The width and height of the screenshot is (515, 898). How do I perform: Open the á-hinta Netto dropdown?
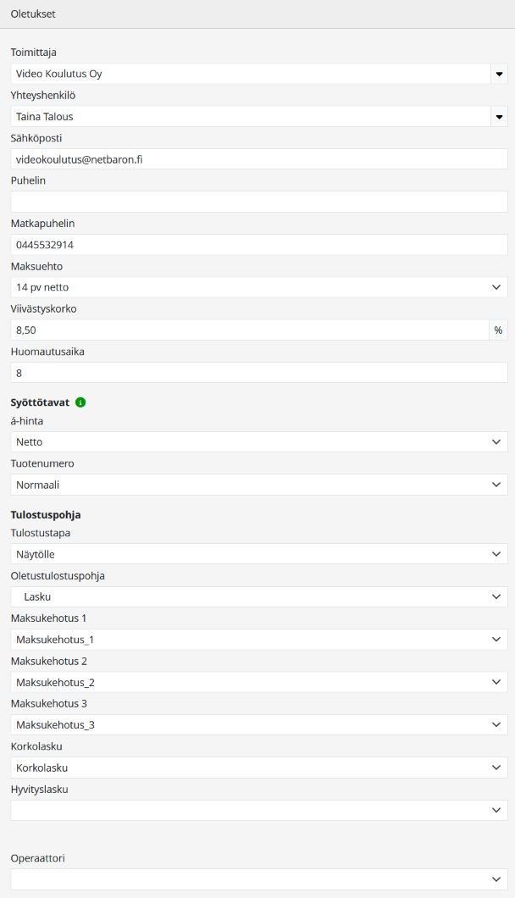click(x=258, y=442)
